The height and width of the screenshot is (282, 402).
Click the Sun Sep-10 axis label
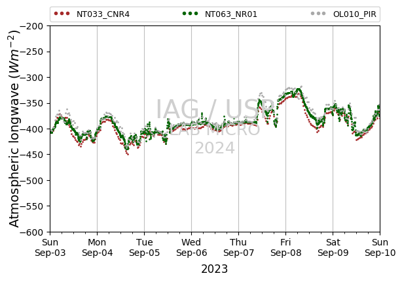click(380, 247)
